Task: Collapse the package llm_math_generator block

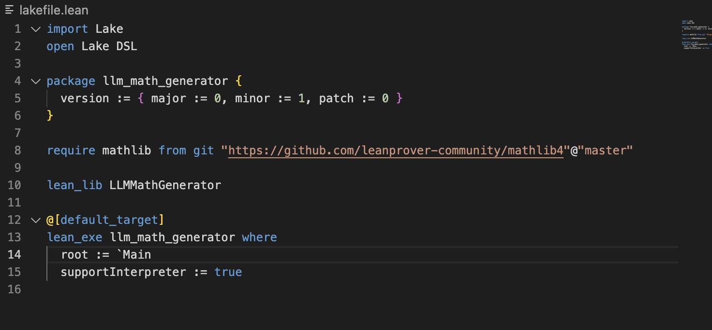Action: [x=36, y=81]
